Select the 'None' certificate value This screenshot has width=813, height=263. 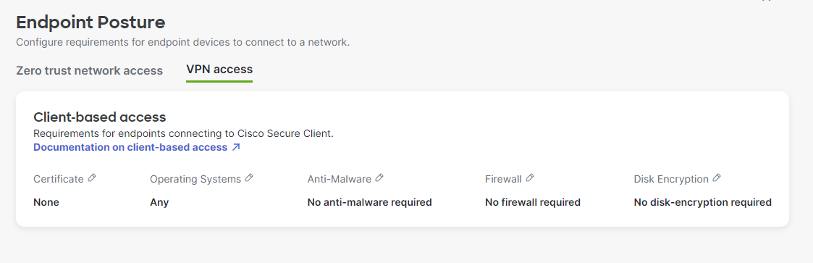46,202
